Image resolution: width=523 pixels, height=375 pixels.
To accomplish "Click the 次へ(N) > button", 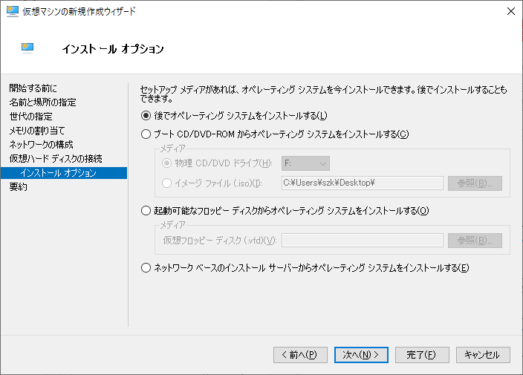I will click(x=361, y=354).
